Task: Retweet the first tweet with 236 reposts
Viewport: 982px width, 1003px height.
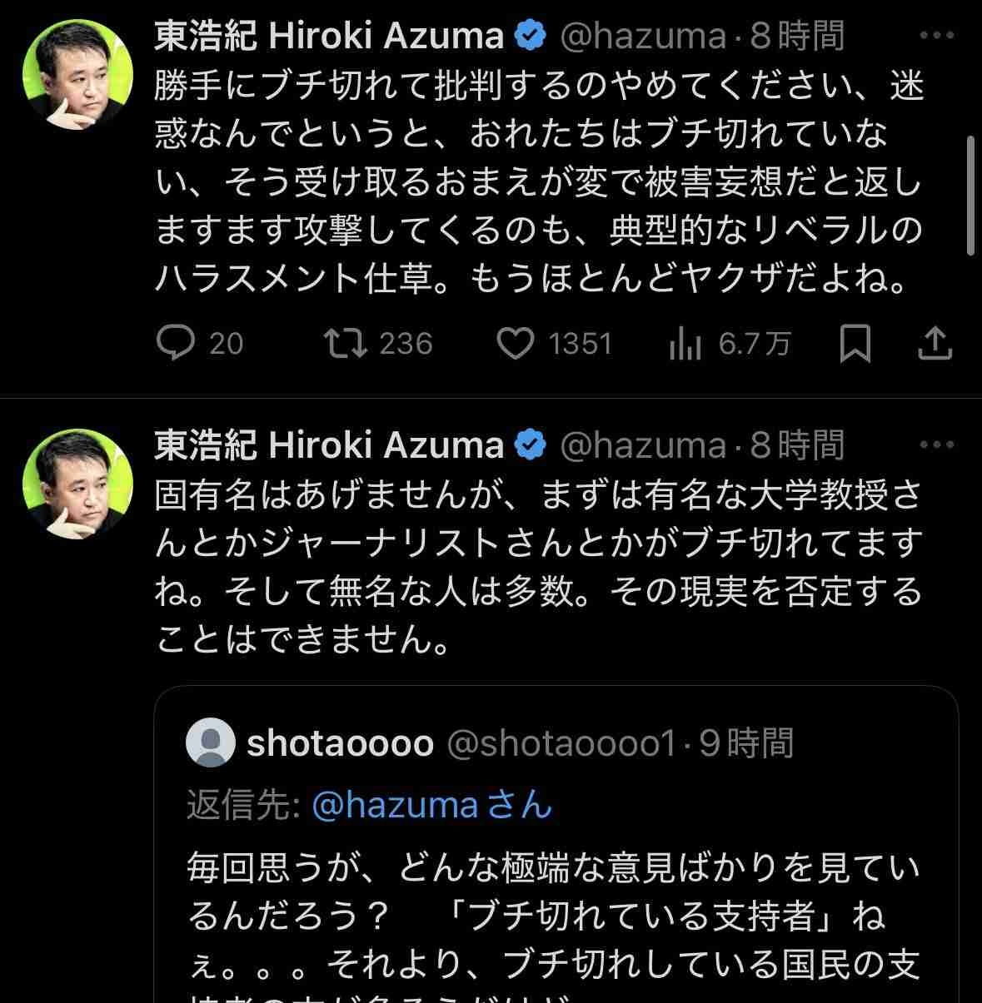Action: pyautogui.click(x=345, y=343)
